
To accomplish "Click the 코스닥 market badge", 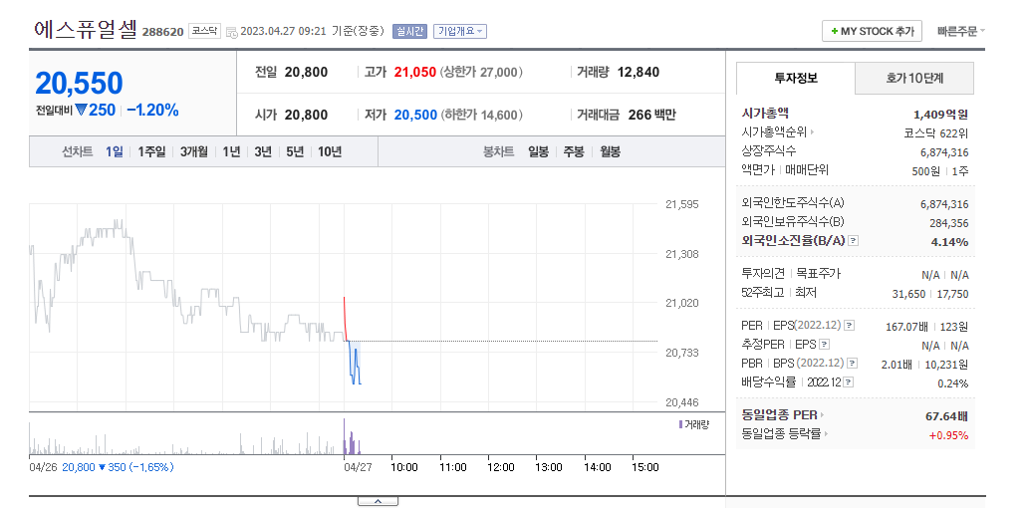I will click(x=204, y=30).
